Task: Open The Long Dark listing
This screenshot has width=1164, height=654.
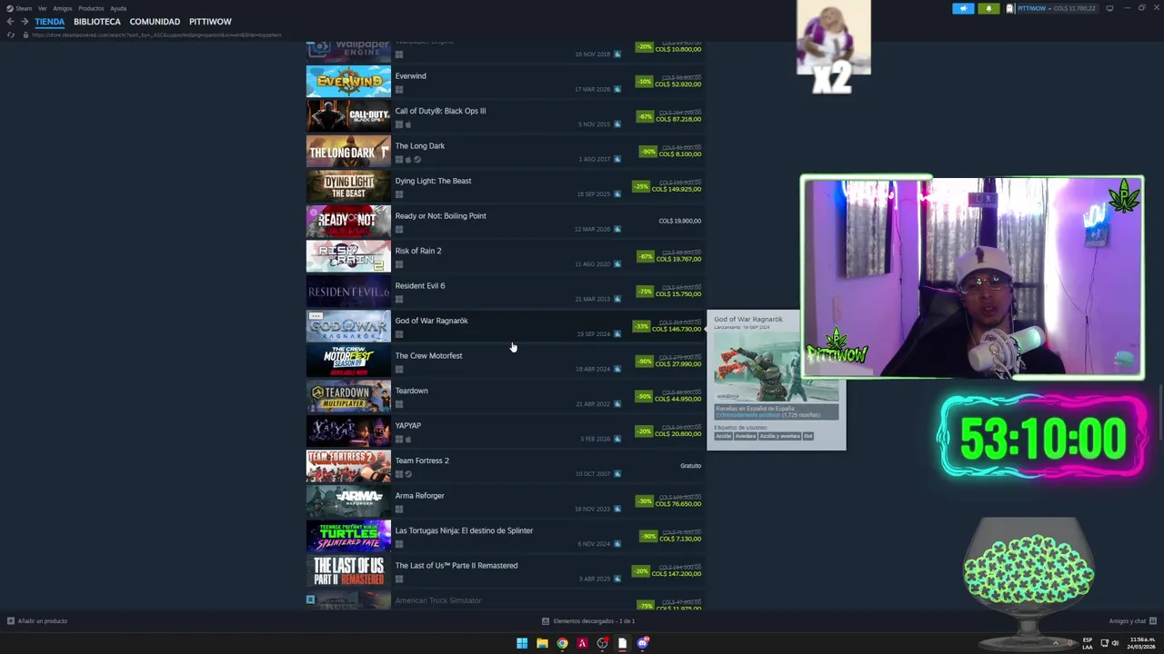Action: tap(505, 153)
